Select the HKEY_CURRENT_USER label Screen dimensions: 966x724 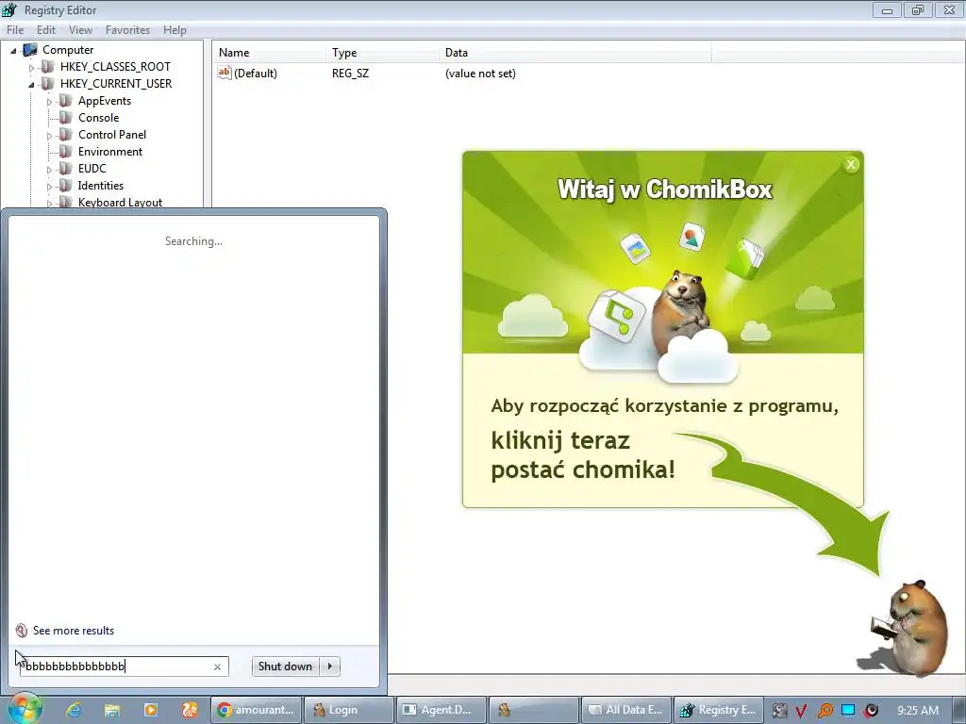116,84
